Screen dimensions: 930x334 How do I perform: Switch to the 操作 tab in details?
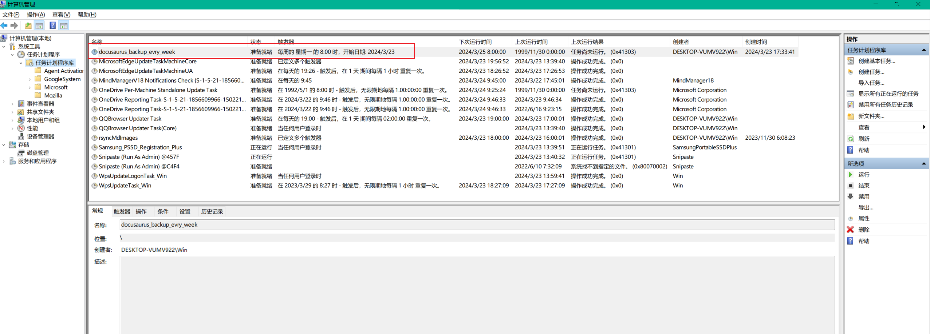coord(141,211)
